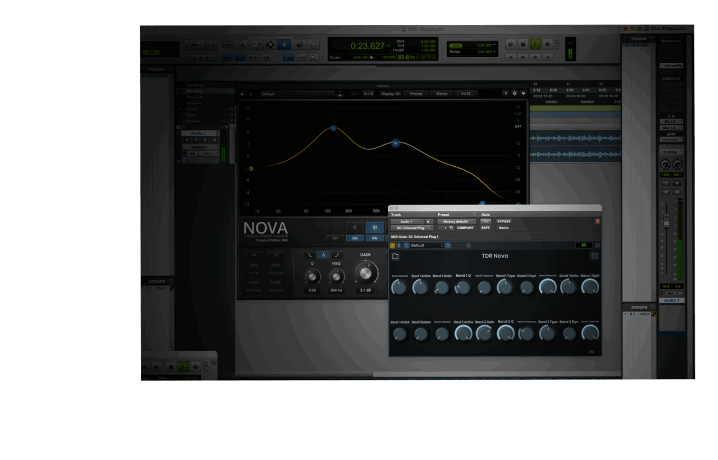Toggle ON switch under band I
The width and height of the screenshot is (718, 460).
click(x=335, y=238)
